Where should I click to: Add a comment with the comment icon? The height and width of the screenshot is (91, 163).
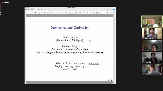84,13
